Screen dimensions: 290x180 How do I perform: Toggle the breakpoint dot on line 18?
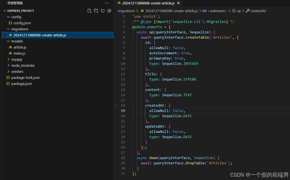[x=116, y=106]
